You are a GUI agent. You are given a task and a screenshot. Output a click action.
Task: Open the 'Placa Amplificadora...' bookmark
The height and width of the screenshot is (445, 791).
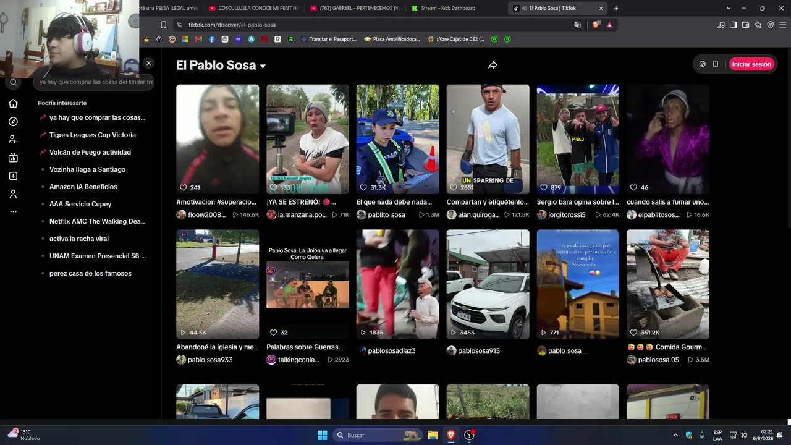392,39
